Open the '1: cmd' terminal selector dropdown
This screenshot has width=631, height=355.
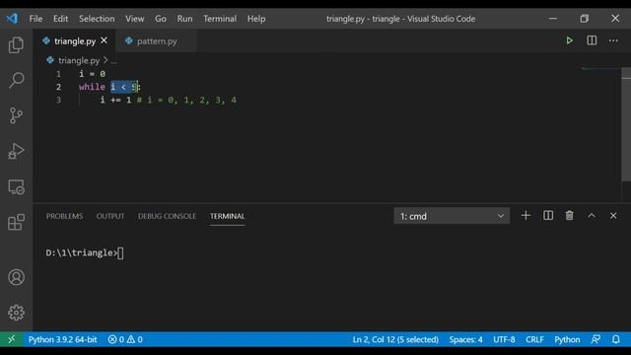click(452, 216)
